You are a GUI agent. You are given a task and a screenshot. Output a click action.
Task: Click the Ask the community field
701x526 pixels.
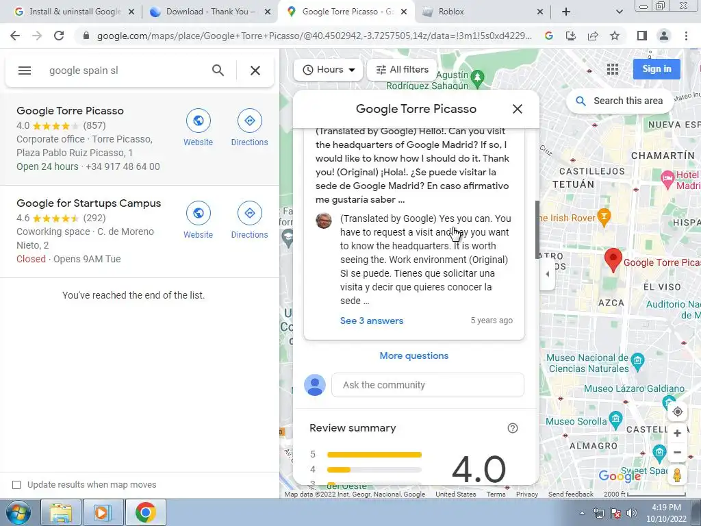(x=427, y=385)
